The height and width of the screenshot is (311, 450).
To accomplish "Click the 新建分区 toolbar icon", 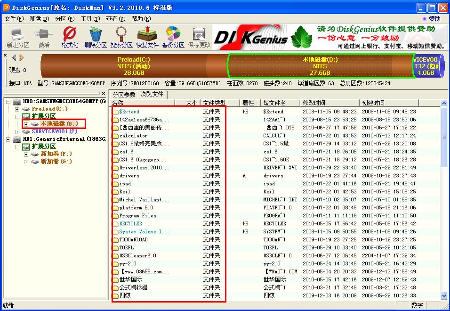I will 18,37.
